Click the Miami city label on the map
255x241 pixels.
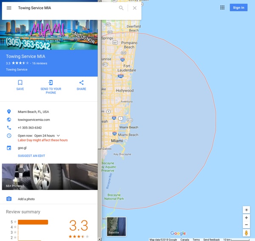tap(117, 141)
